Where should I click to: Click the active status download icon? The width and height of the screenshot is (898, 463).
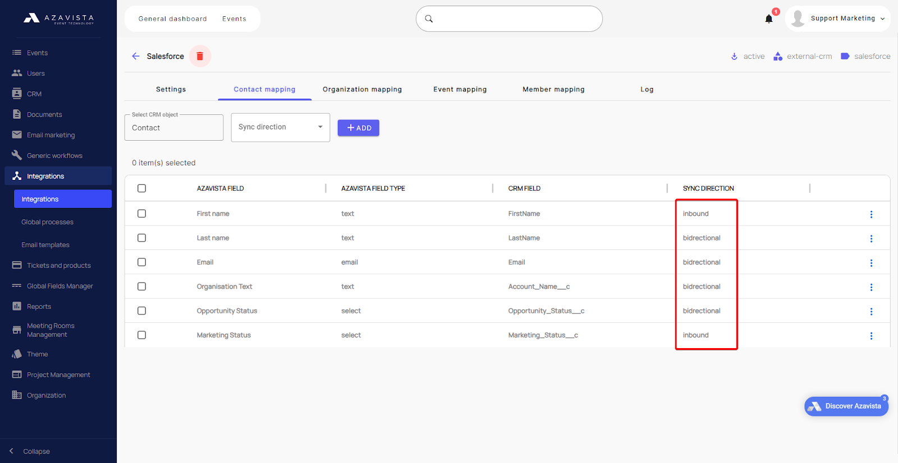734,56
